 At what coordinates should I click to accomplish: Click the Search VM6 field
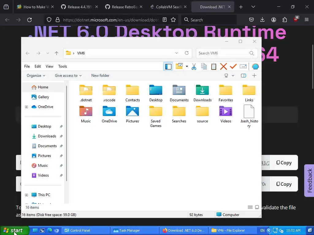(227, 53)
